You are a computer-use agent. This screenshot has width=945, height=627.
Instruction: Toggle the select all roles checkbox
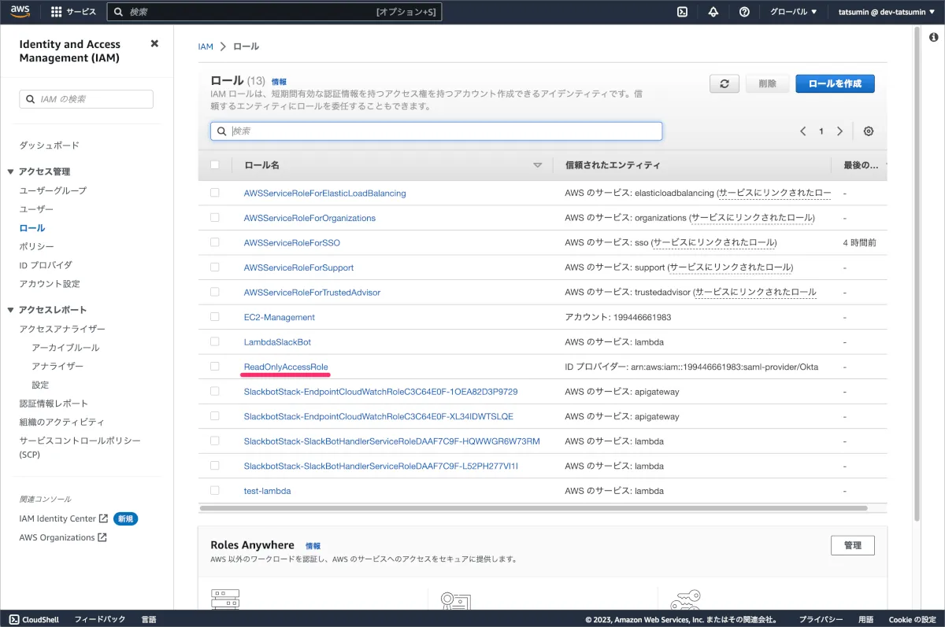215,165
